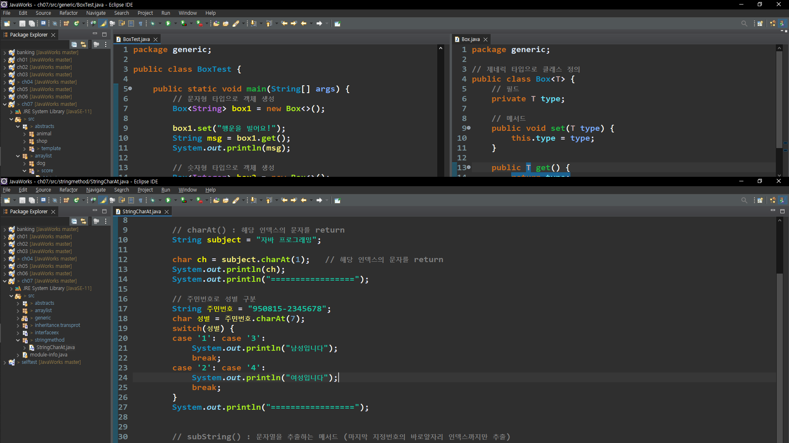This screenshot has width=789, height=443.
Task: Open Run button dropdown arrow in StringCharAt window
Action: [175, 200]
